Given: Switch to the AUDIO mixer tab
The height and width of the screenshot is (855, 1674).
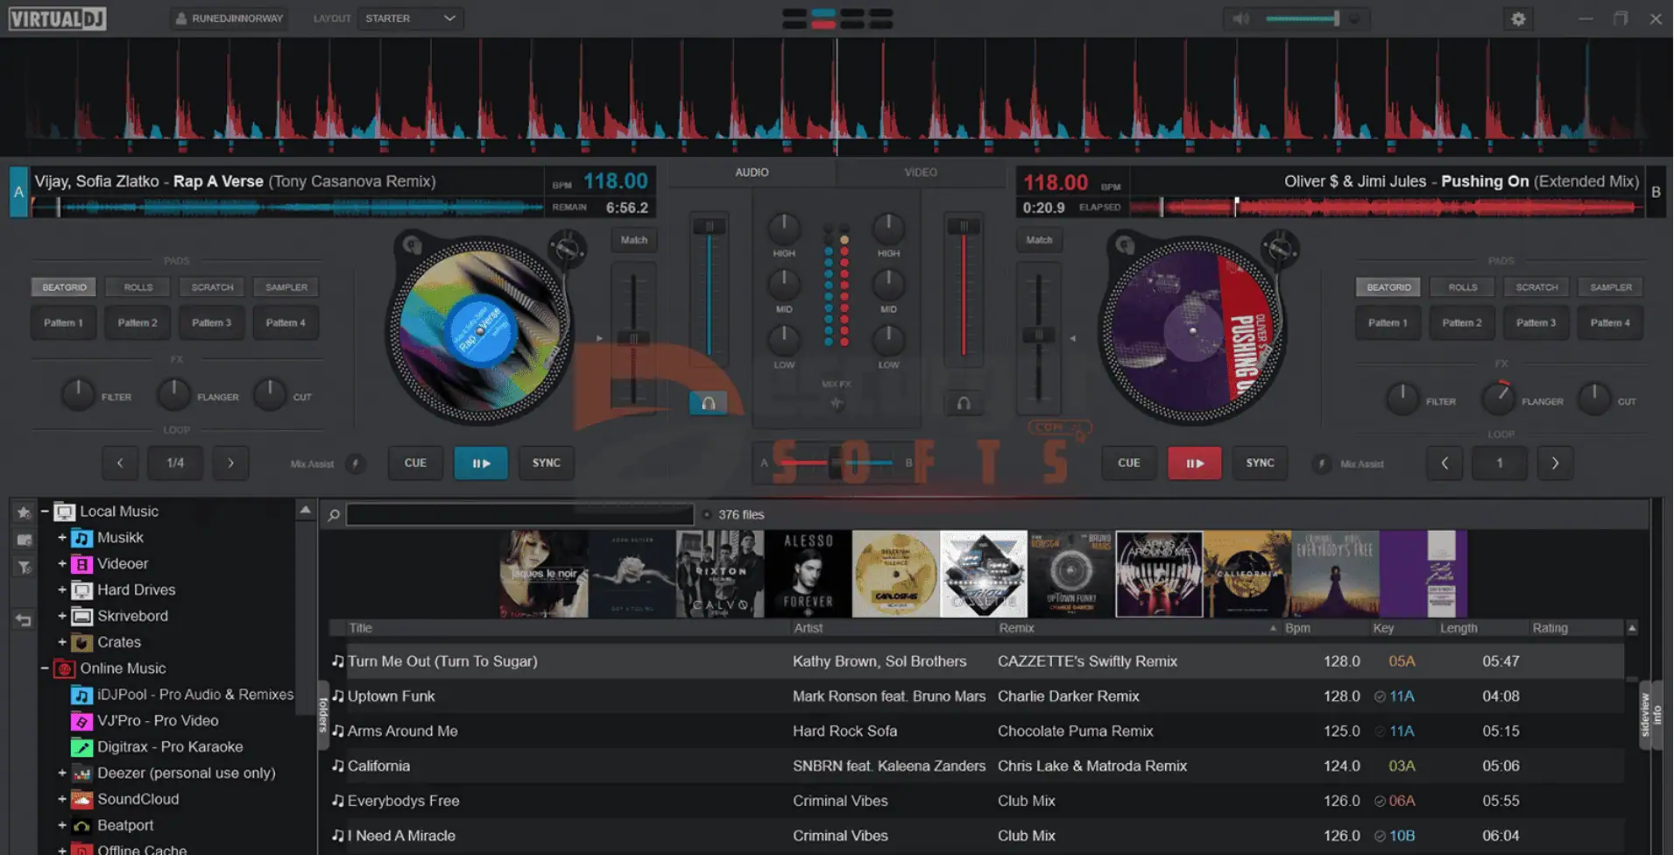Looking at the screenshot, I should tap(752, 173).
